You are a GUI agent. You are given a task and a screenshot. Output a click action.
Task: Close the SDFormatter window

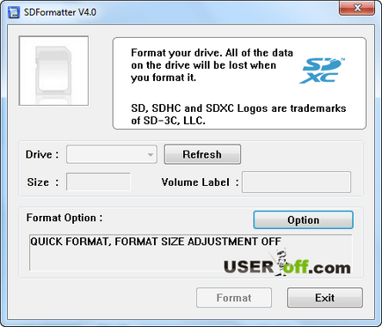point(357,8)
